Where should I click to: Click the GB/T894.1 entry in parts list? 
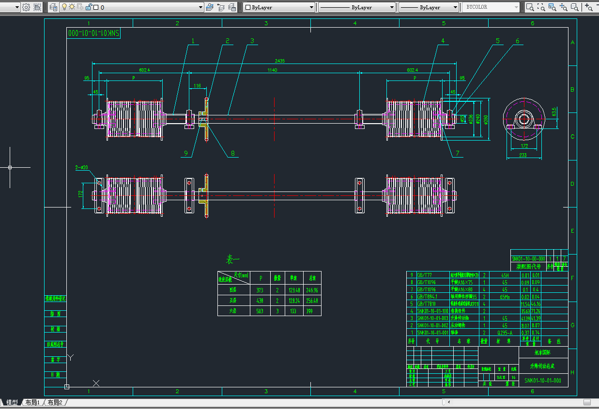(427, 296)
